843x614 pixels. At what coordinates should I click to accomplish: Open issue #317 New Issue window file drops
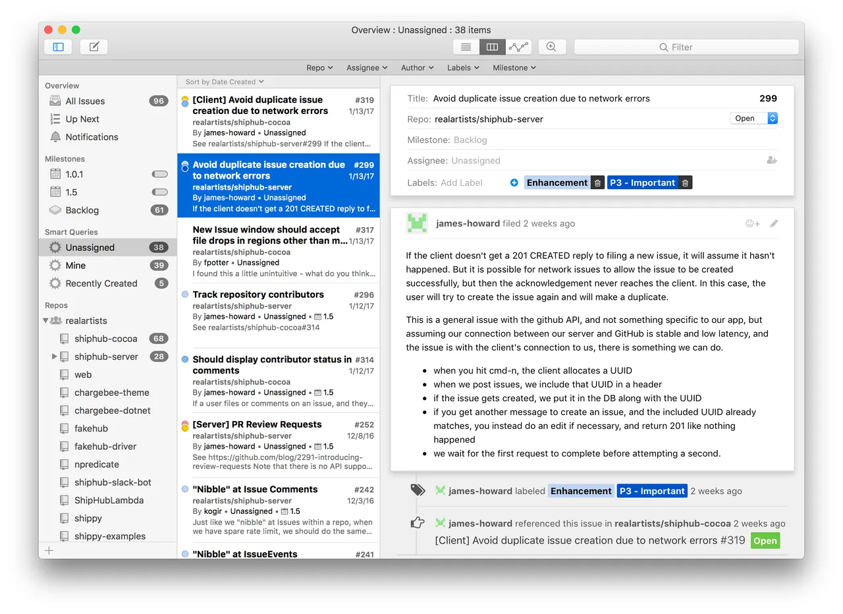(x=279, y=250)
